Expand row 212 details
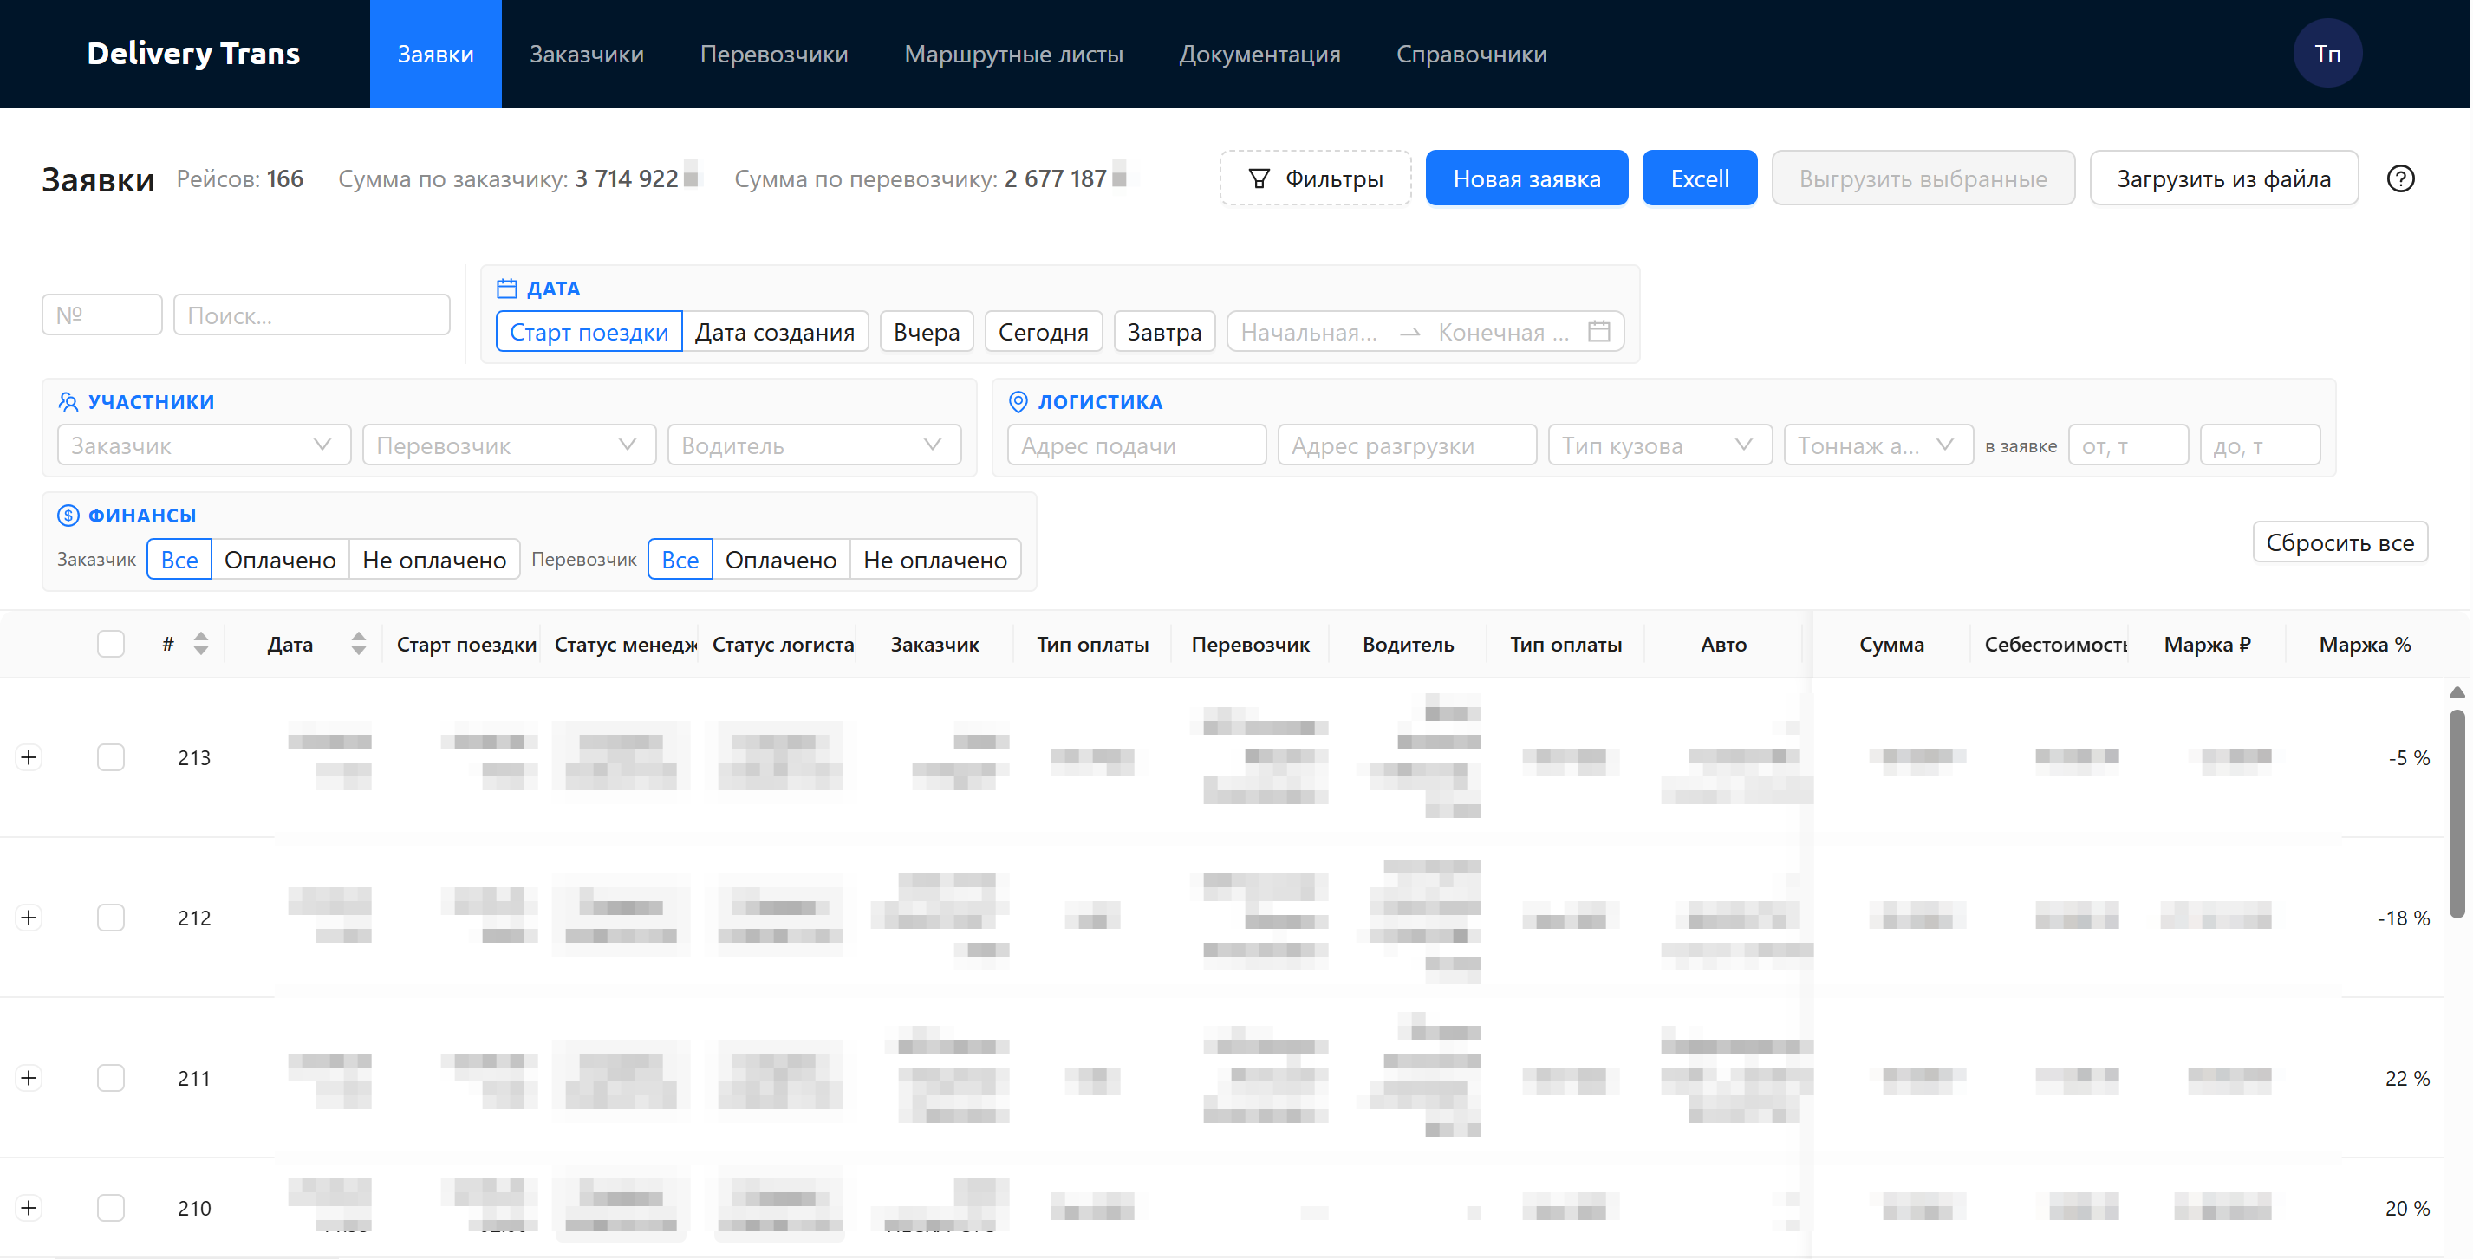The image size is (2473, 1259). (x=29, y=918)
